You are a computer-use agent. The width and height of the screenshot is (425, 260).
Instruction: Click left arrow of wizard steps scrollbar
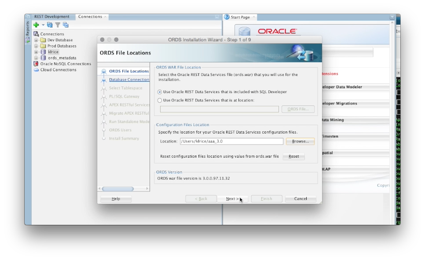[x=99, y=188]
